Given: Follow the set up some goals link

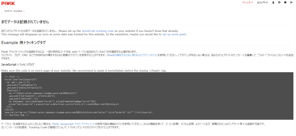Looking at the screenshot, I should 174,34.
